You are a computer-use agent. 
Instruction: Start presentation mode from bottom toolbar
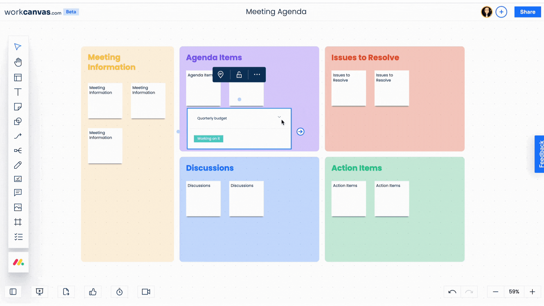[x=39, y=292]
